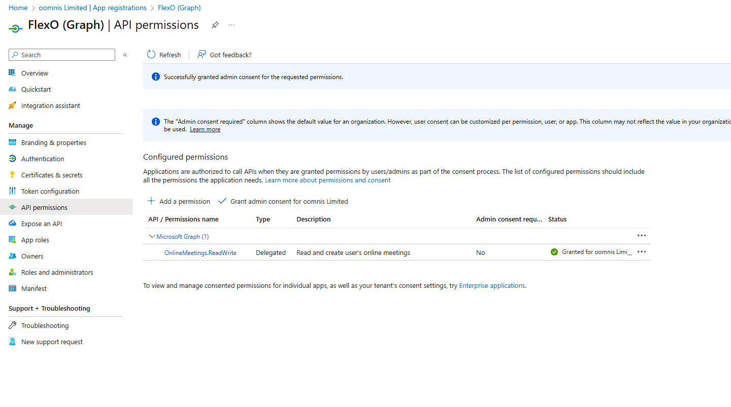731x407 pixels.
Task: Open Learn more about permissions and consent
Action: [x=328, y=180]
